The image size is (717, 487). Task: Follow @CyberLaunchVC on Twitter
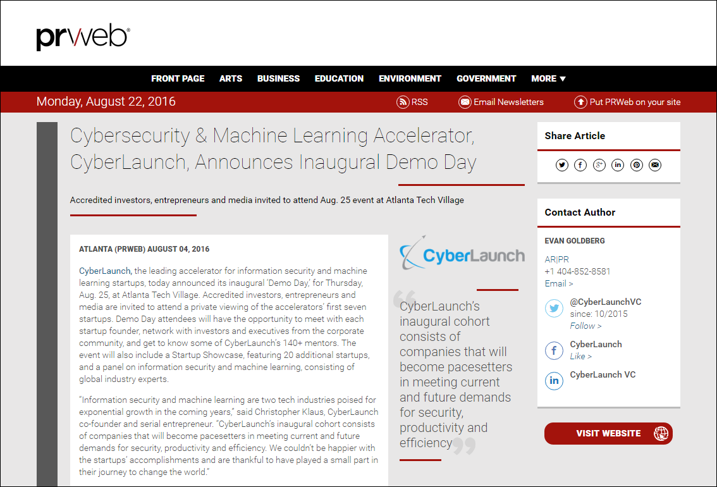[x=585, y=326]
